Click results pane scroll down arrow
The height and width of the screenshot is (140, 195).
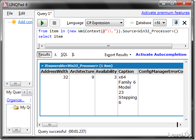[186, 120]
